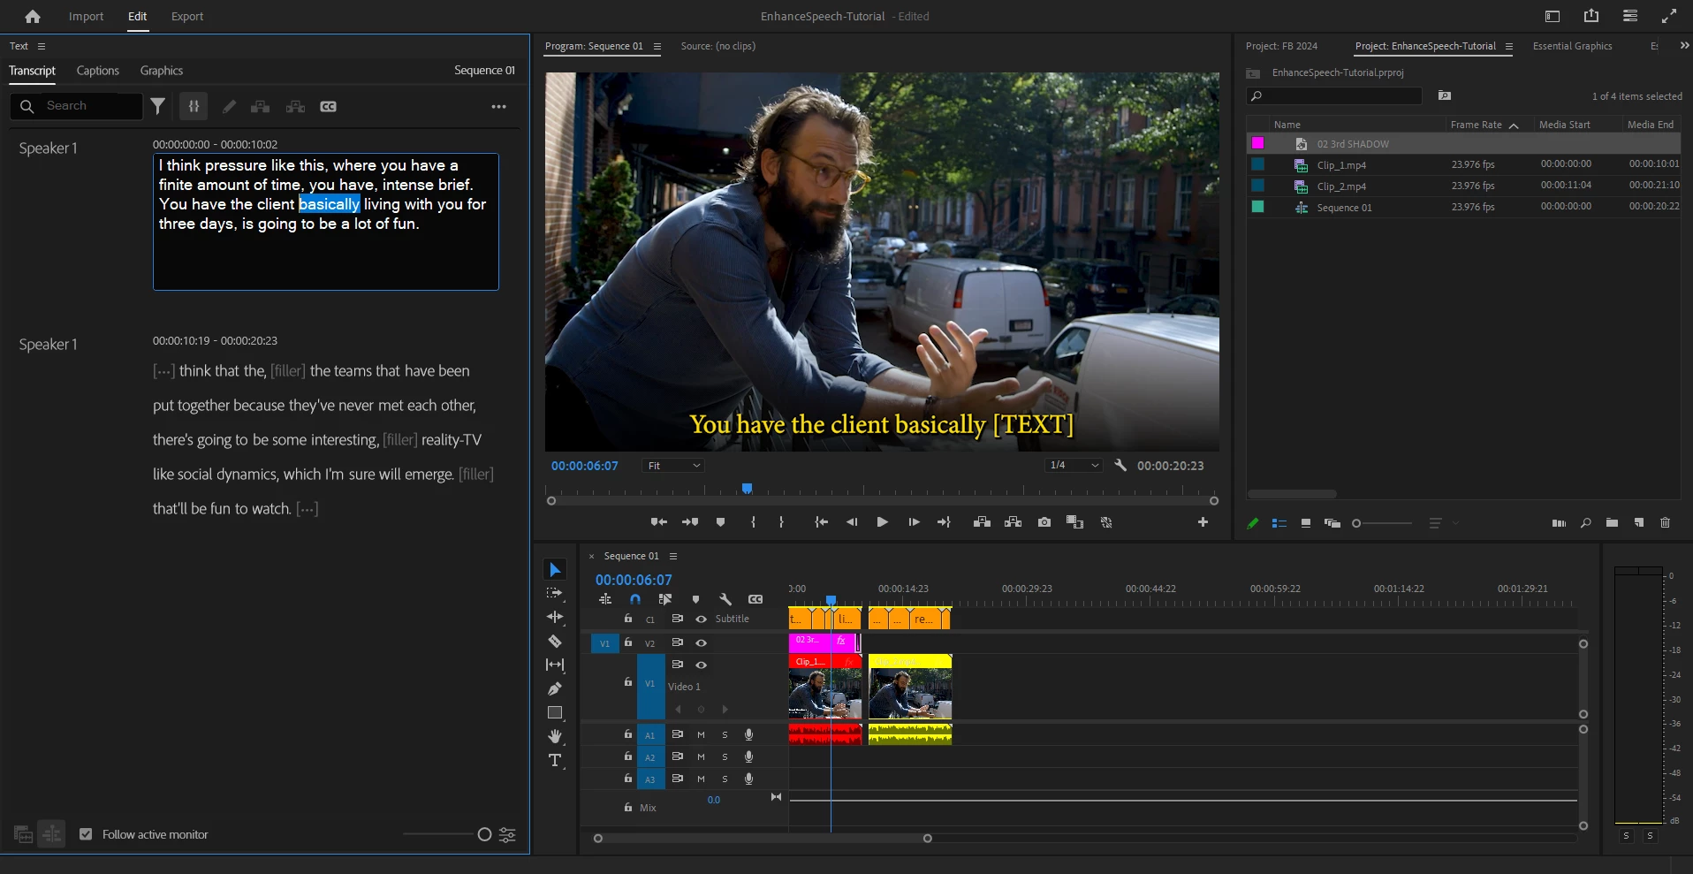Image resolution: width=1693 pixels, height=874 pixels.
Task: Click the Export Frame camera icon
Action: pos(1044,522)
